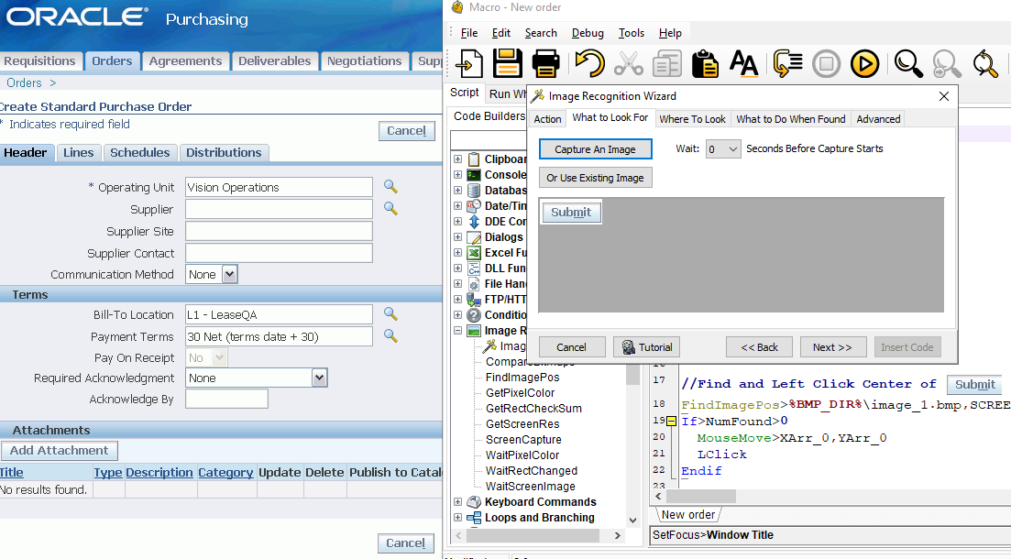Image resolution: width=1011 pixels, height=559 pixels.
Task: Click the step-through debug arrow icon
Action: pos(787,64)
